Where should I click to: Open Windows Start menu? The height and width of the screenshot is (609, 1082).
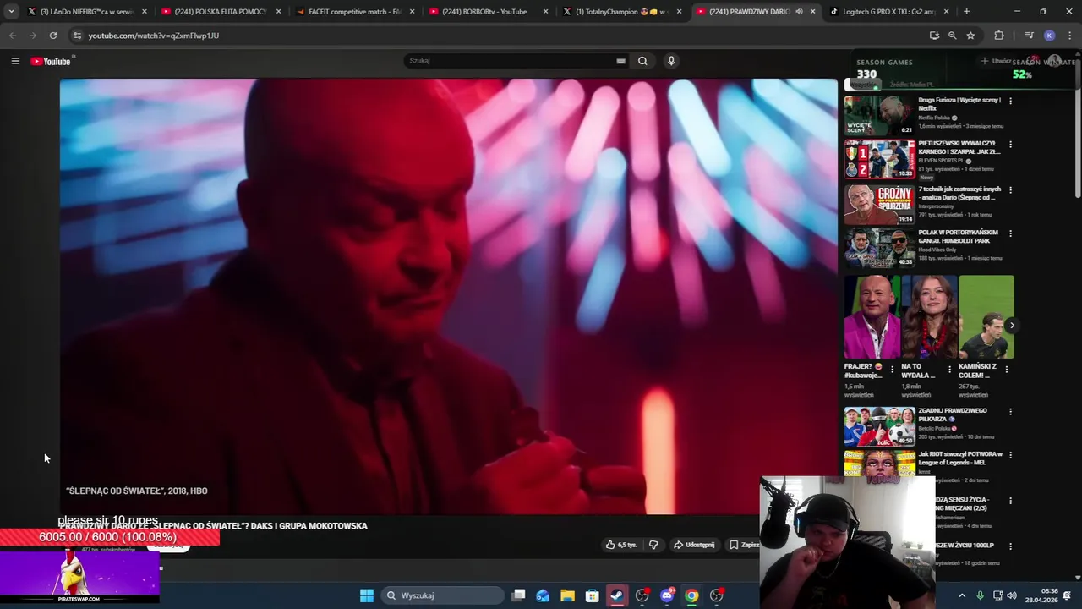(x=367, y=595)
